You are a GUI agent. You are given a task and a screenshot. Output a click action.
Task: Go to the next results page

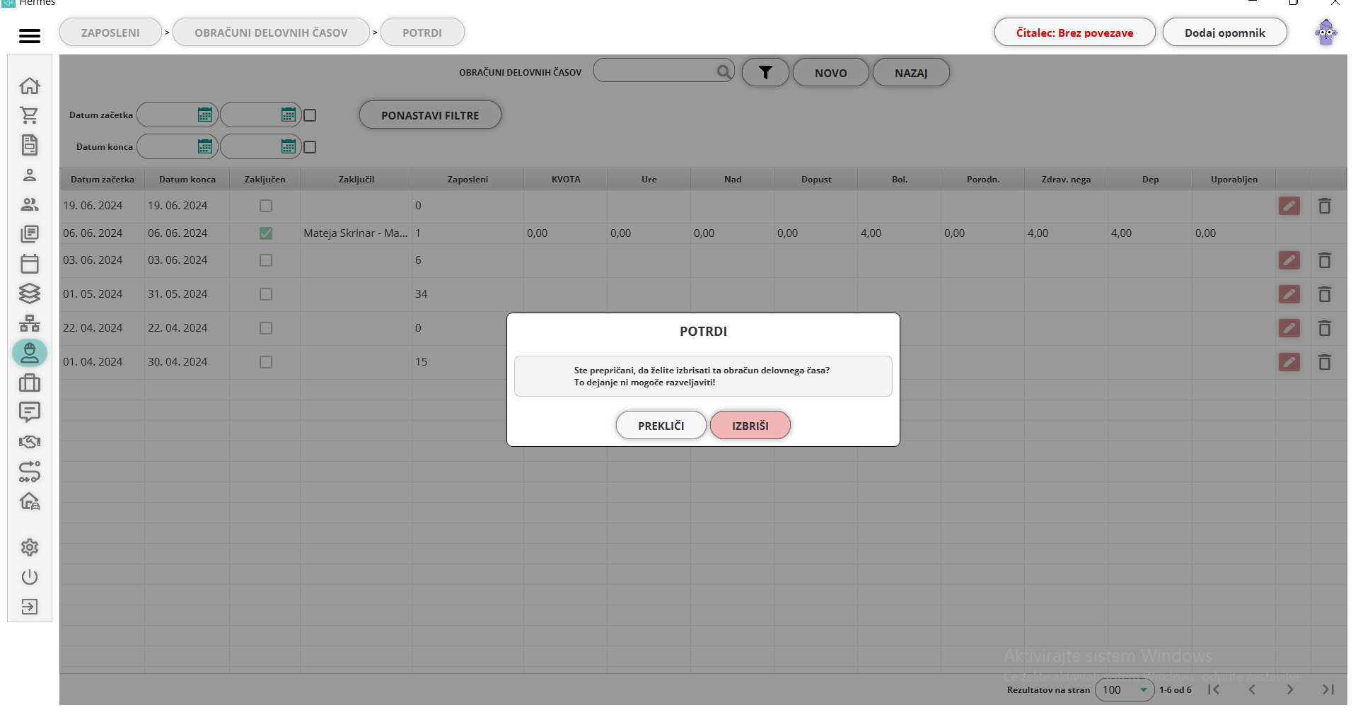pyautogui.click(x=1290, y=689)
